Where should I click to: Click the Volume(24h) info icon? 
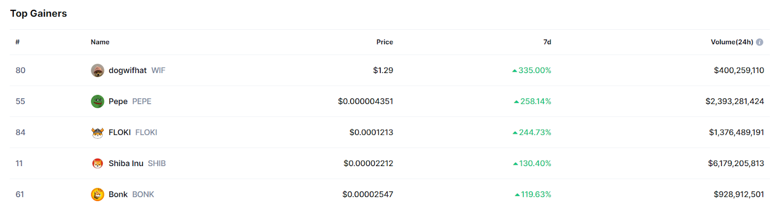pos(760,42)
